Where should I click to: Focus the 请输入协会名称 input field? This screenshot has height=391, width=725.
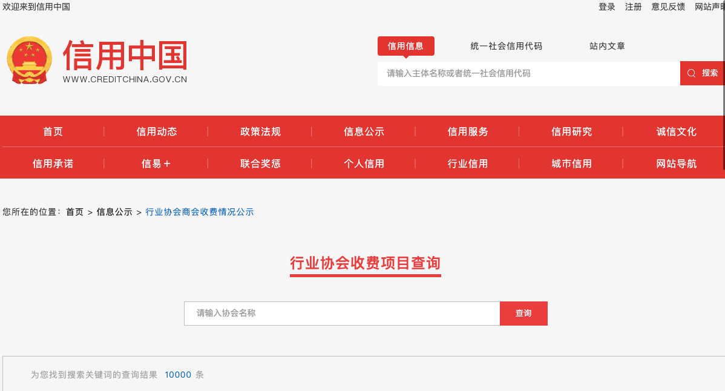coord(342,314)
